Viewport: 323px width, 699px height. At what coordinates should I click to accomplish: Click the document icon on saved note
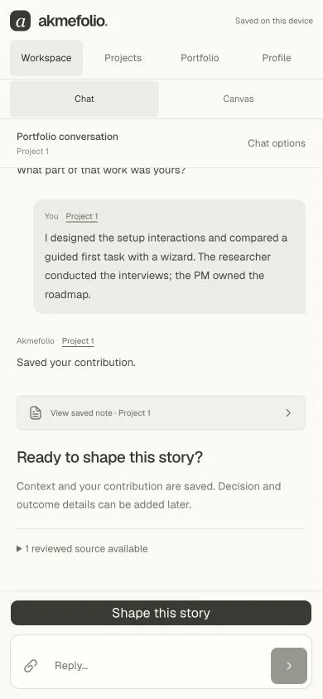[x=36, y=412]
